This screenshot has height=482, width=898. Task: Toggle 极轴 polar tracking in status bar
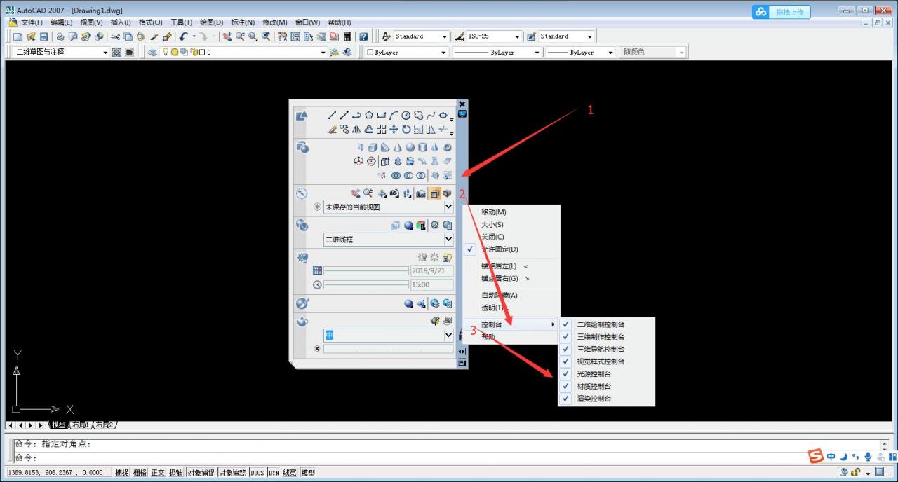coord(176,473)
